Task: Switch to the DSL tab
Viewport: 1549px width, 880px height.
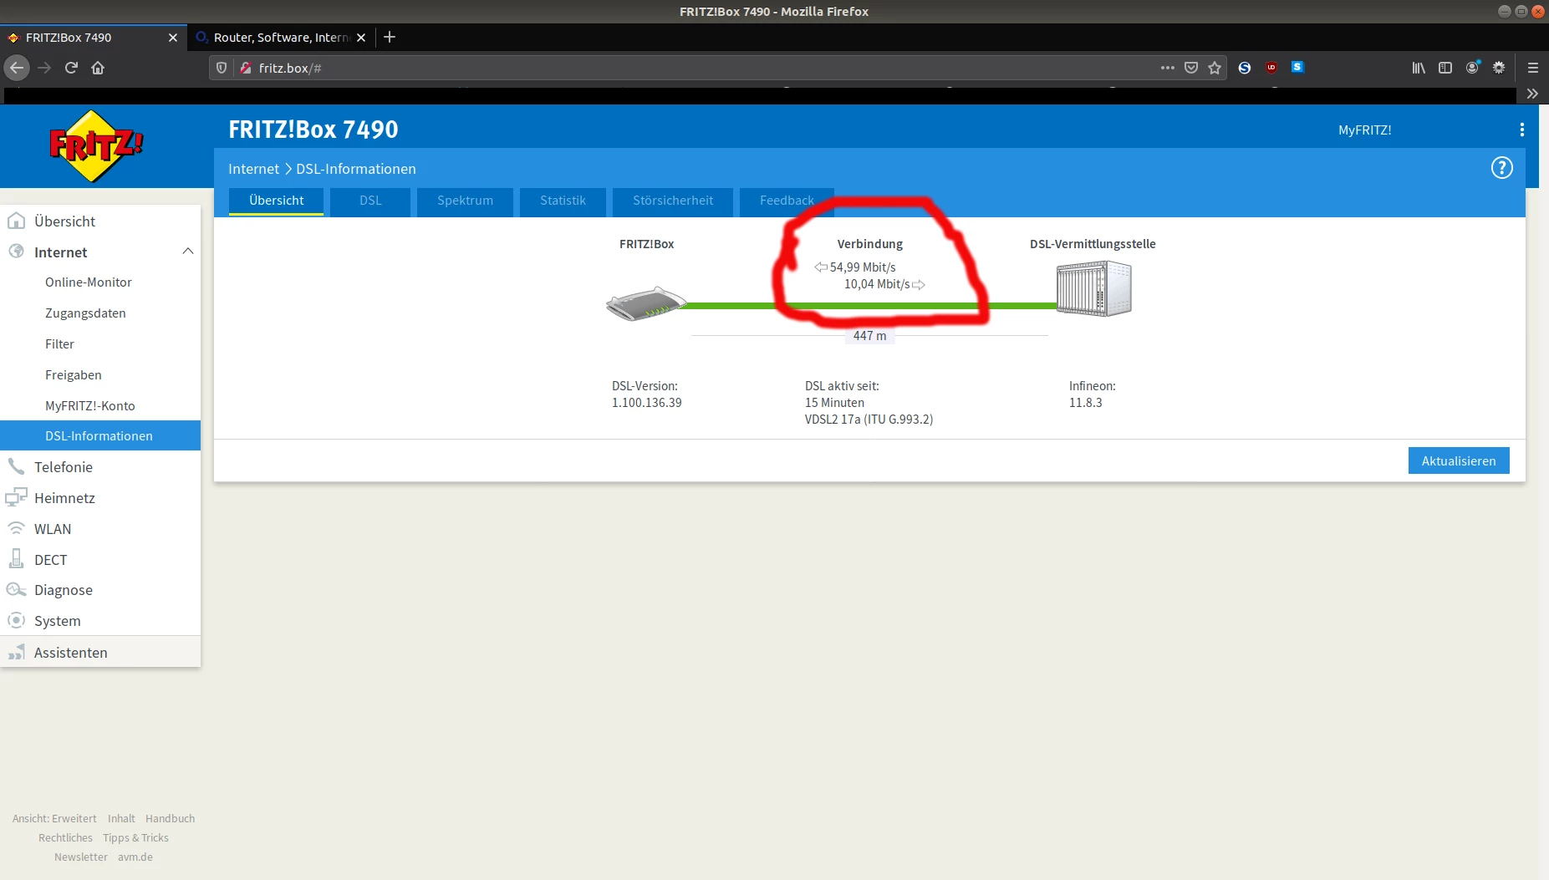Action: pyautogui.click(x=370, y=201)
